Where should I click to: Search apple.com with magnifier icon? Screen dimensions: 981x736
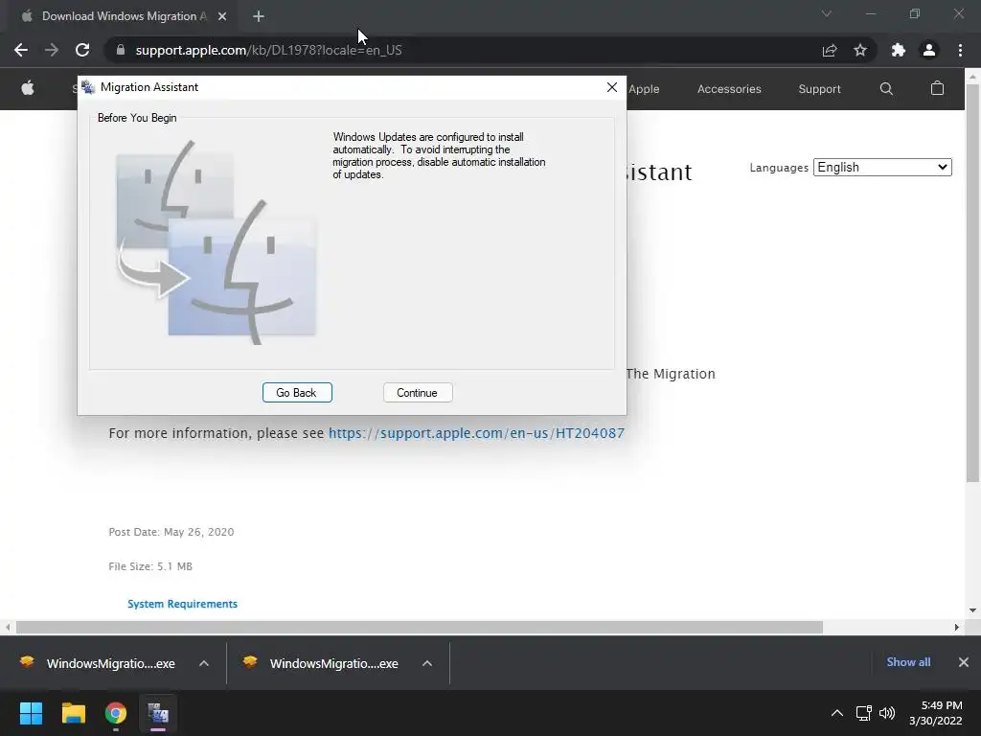tap(886, 89)
